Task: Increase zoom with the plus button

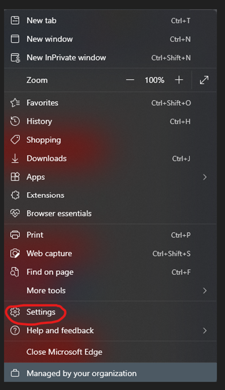Action: [179, 80]
